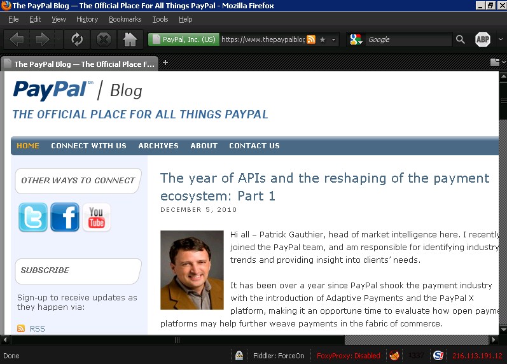Image resolution: width=507 pixels, height=364 pixels.
Task: Click the RSS subscribe link in sidebar
Action: coord(38,329)
